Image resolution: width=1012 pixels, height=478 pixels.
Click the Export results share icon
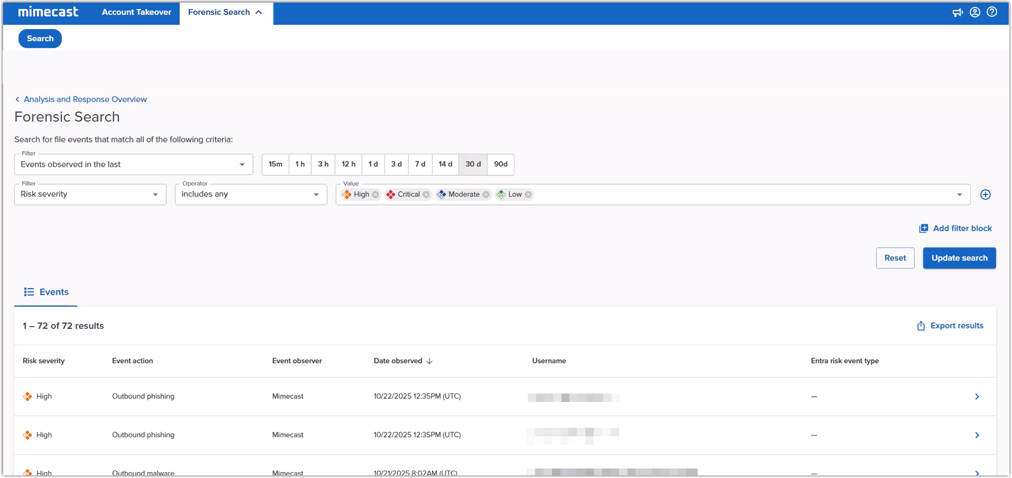pos(921,325)
